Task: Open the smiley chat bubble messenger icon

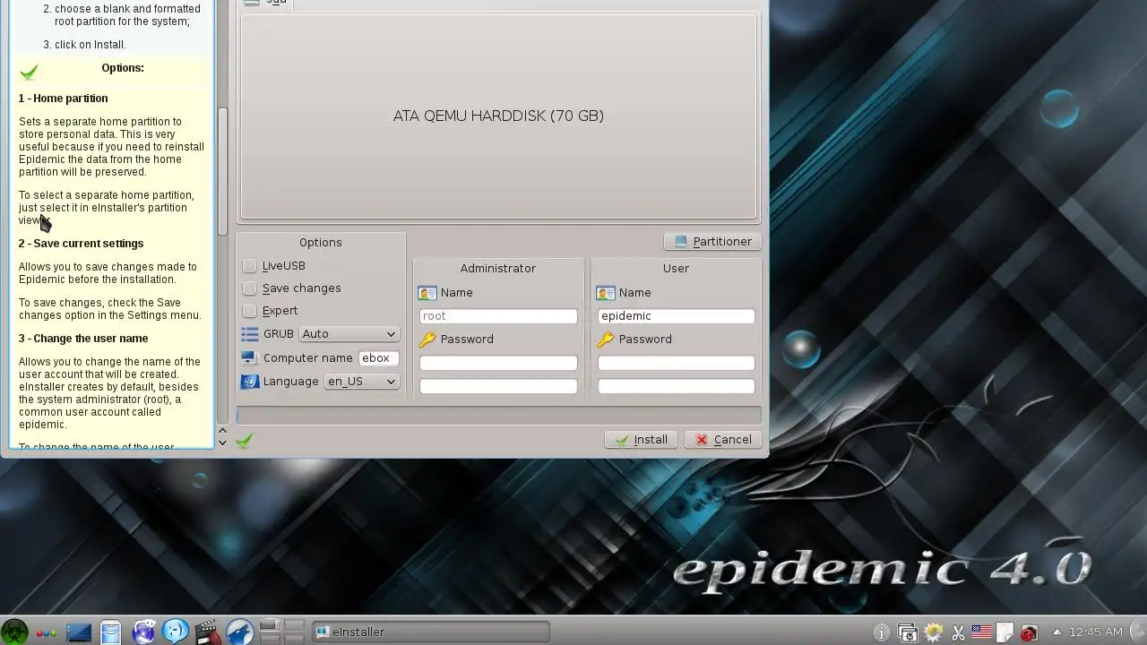Action: point(176,632)
